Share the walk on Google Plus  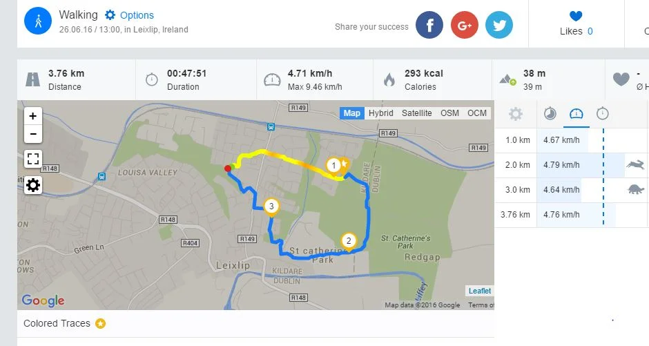click(465, 26)
